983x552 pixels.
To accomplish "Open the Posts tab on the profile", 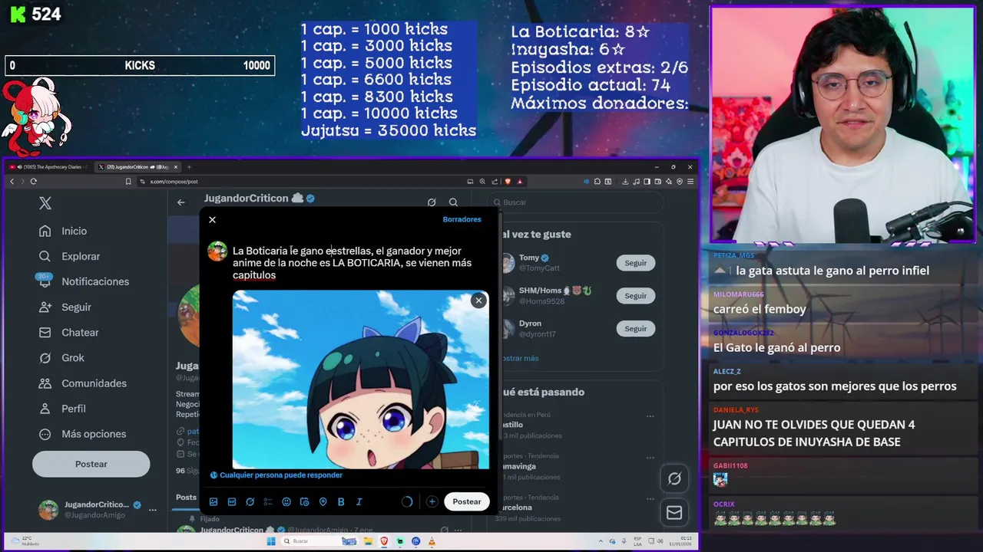I will pos(186,497).
